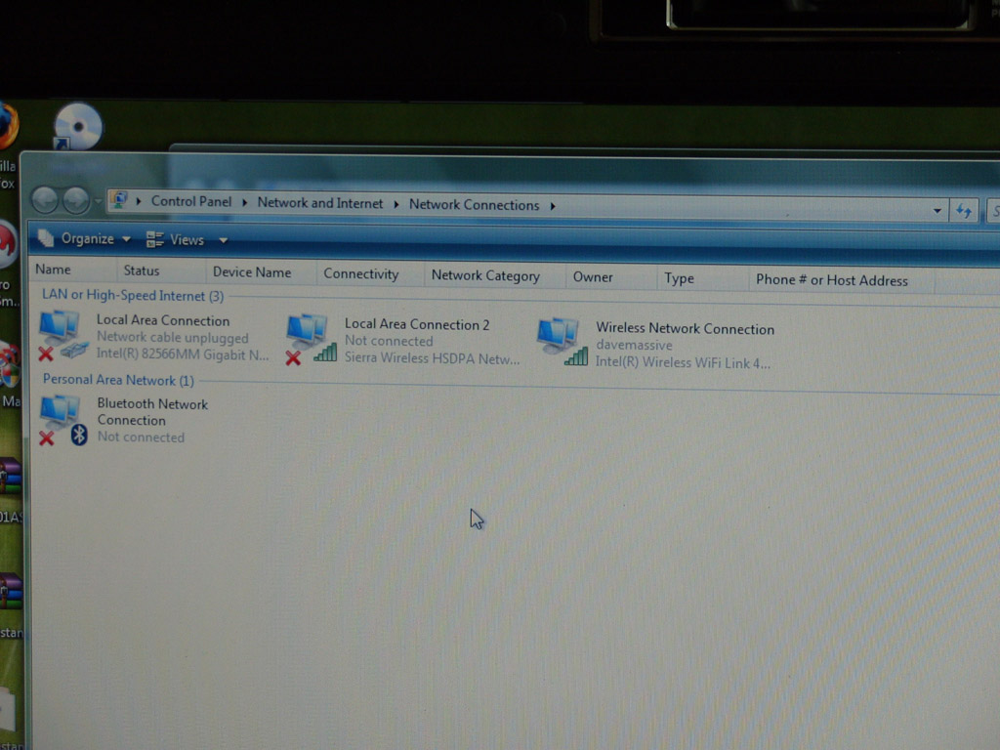The height and width of the screenshot is (750, 1000).
Task: Select Network and Internet in the breadcrumb
Action: point(320,203)
